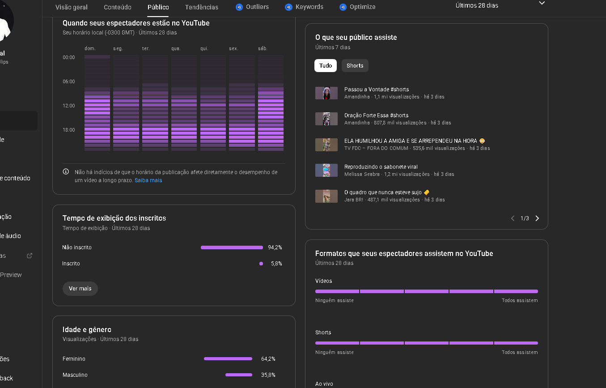Open the Tendências tab
The image size is (606, 388).
pos(202,7)
